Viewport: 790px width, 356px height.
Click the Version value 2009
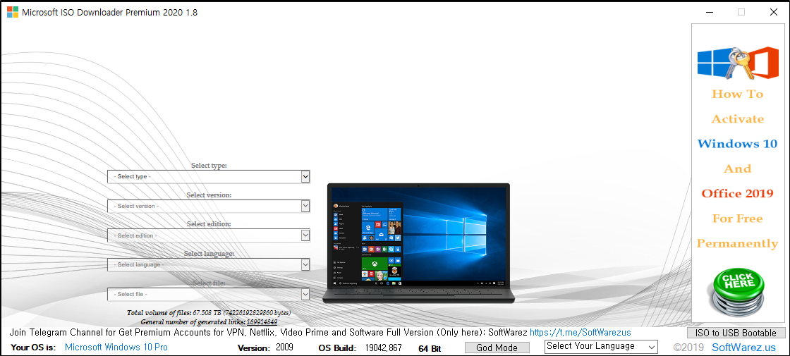tap(284, 348)
